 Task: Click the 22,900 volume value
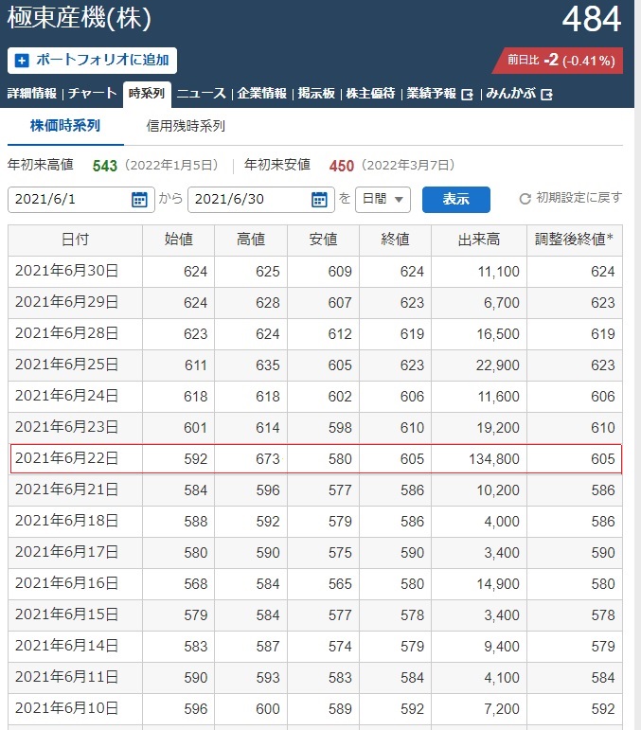(x=498, y=365)
